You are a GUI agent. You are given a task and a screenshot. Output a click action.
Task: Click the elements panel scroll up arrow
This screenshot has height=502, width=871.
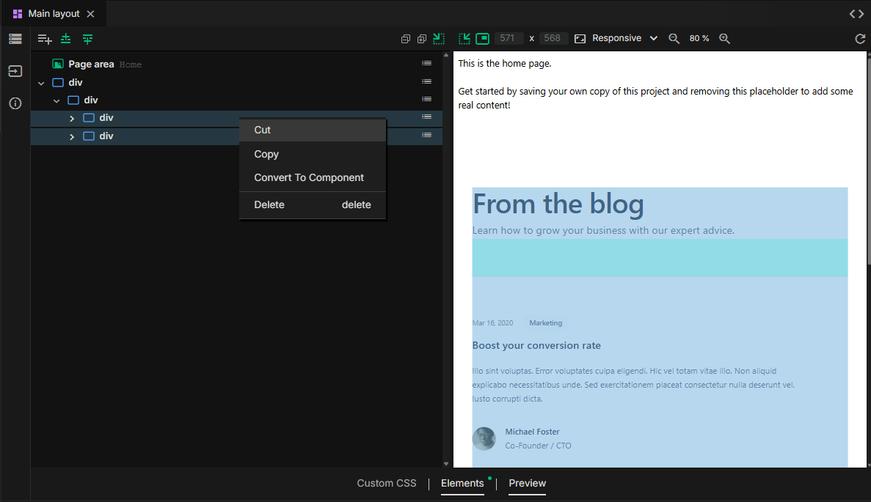coord(446,56)
